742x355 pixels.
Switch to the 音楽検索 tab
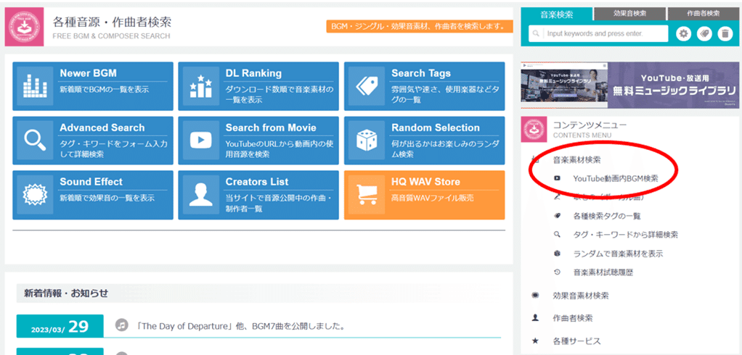(556, 14)
